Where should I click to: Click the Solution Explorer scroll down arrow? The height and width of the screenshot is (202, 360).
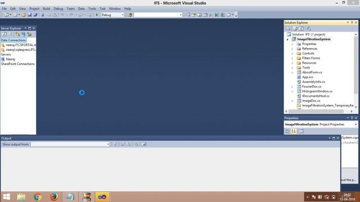point(356,107)
